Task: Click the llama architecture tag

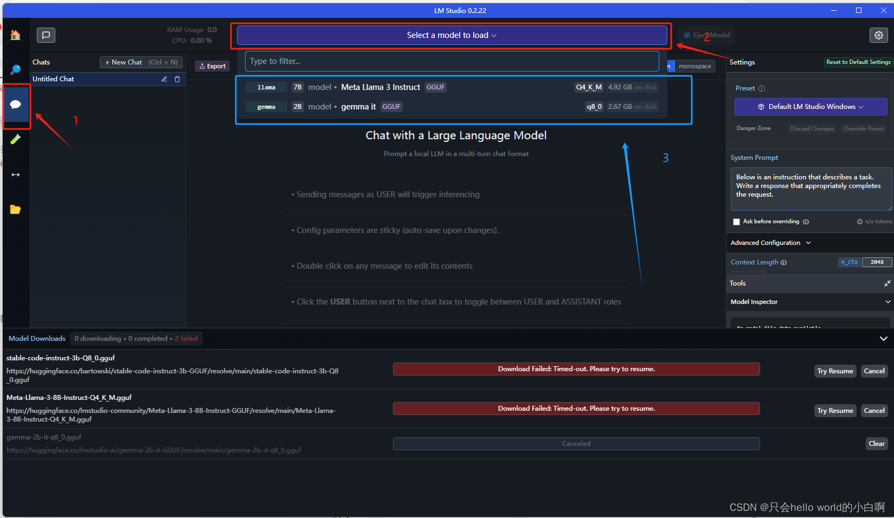Action: pos(266,87)
